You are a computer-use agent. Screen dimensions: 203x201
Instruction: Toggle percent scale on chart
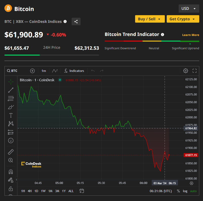[x=178, y=191]
